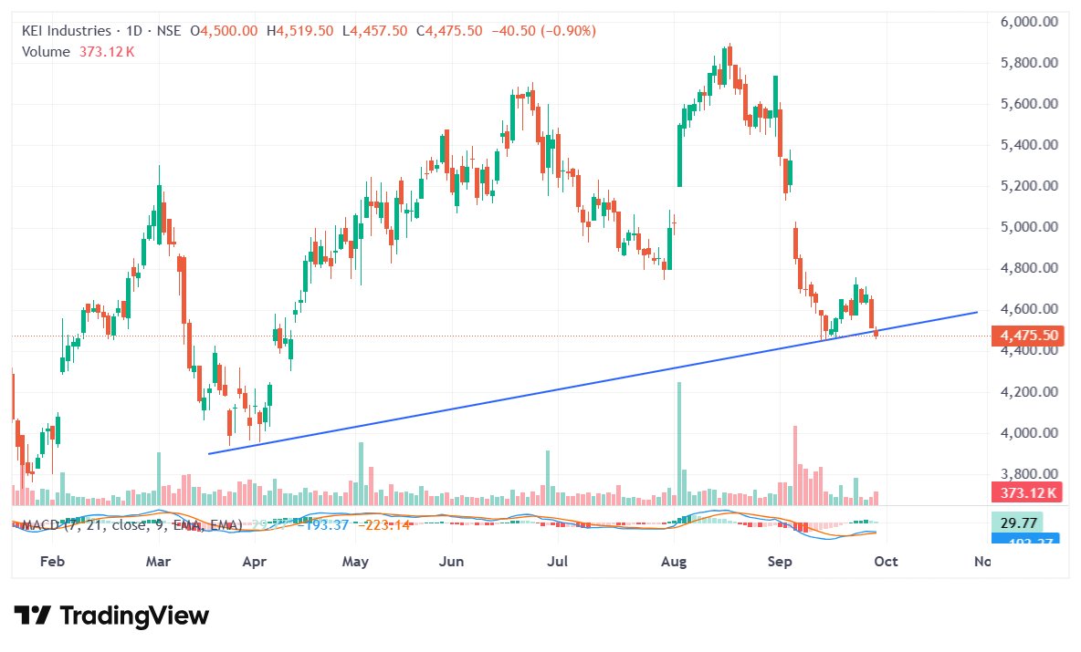
Task: Click the Jul label on time axis
Action: pos(557,562)
